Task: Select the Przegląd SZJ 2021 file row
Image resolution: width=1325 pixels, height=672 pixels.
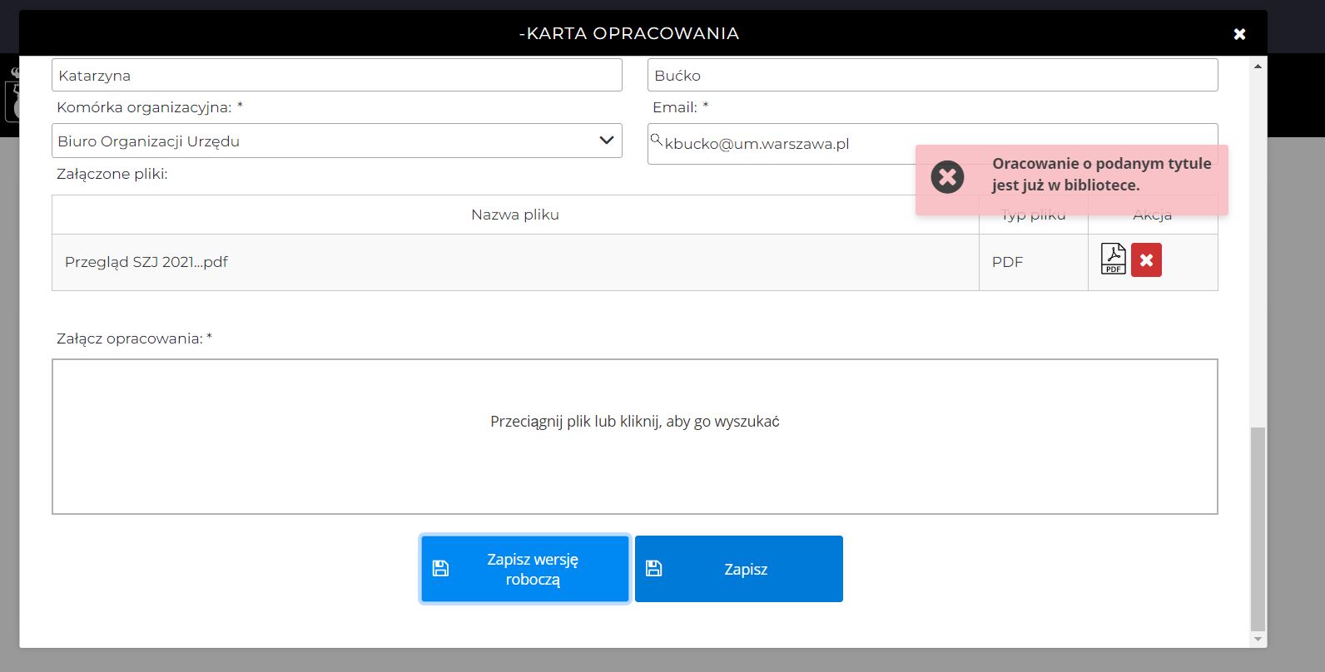Action: [x=514, y=263]
